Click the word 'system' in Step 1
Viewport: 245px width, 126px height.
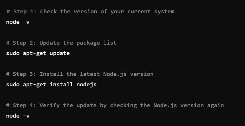(x=164, y=12)
